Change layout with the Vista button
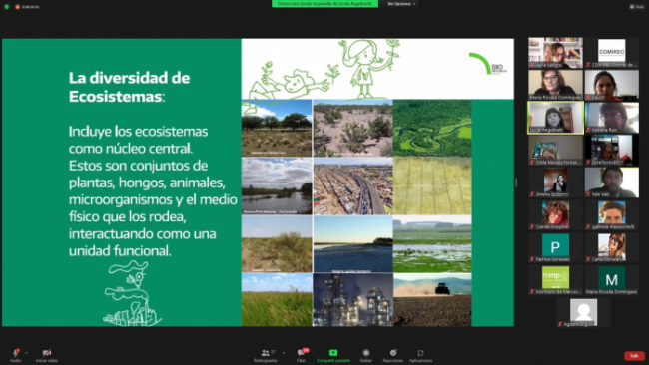This screenshot has width=649, height=365. tap(637, 7)
